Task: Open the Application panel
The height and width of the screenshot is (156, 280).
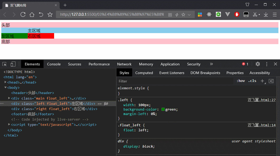Action: point(170,64)
